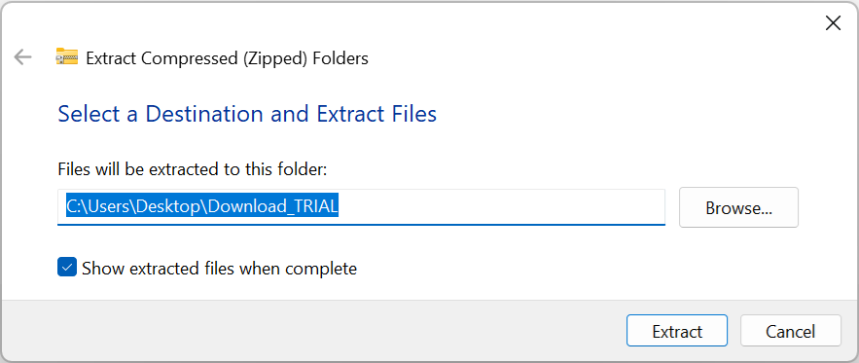Click the 'Show extracted files when complete' label
Image resolution: width=859 pixels, height=363 pixels.
(x=219, y=269)
